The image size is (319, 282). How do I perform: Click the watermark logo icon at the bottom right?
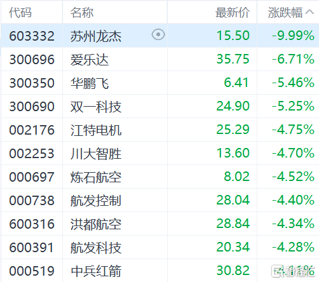(x=278, y=271)
